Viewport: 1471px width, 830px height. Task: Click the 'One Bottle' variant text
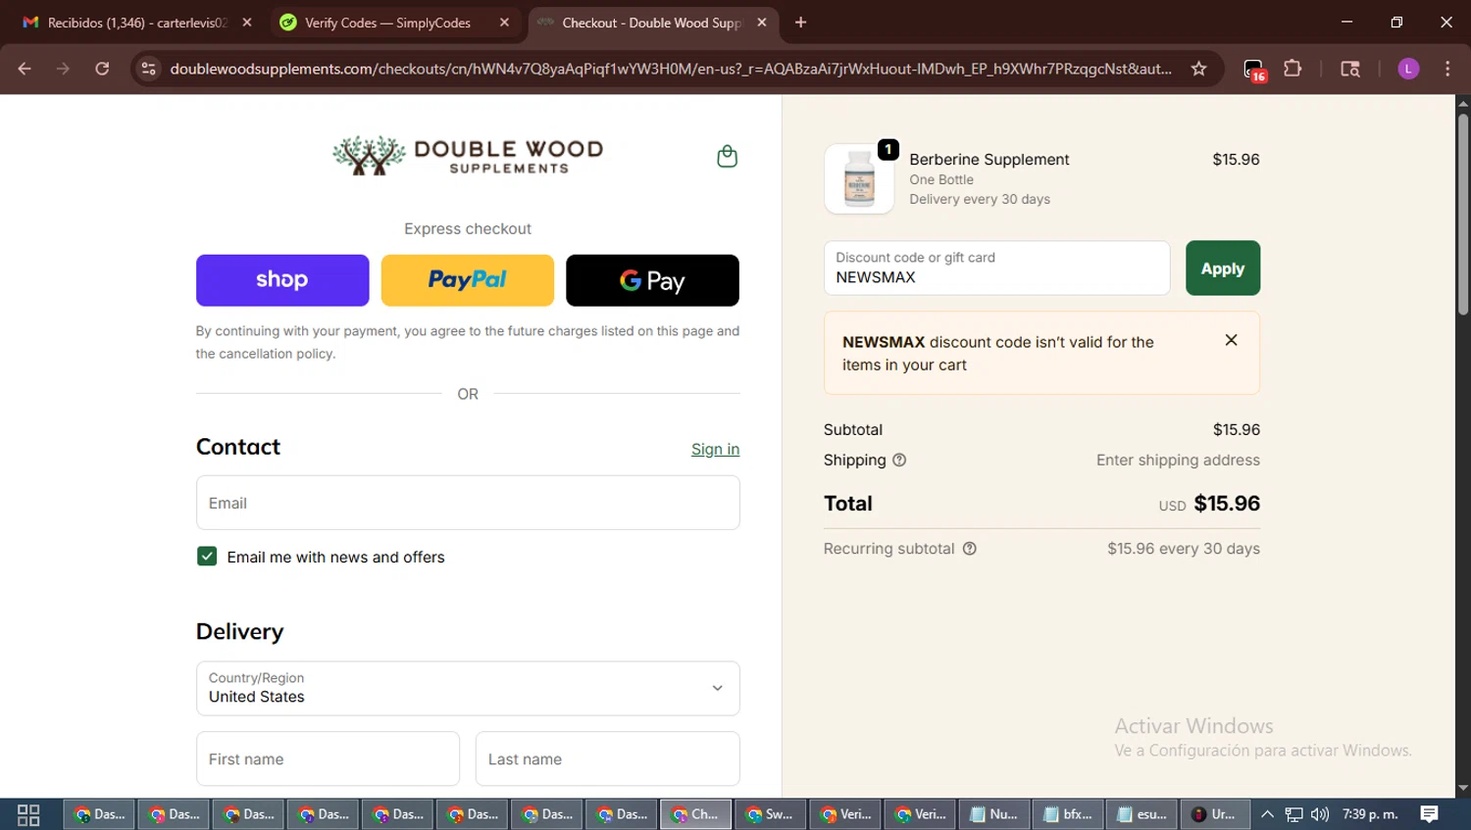coord(940,179)
